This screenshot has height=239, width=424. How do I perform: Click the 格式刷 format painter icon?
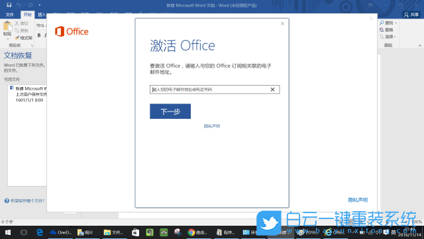(x=17, y=38)
